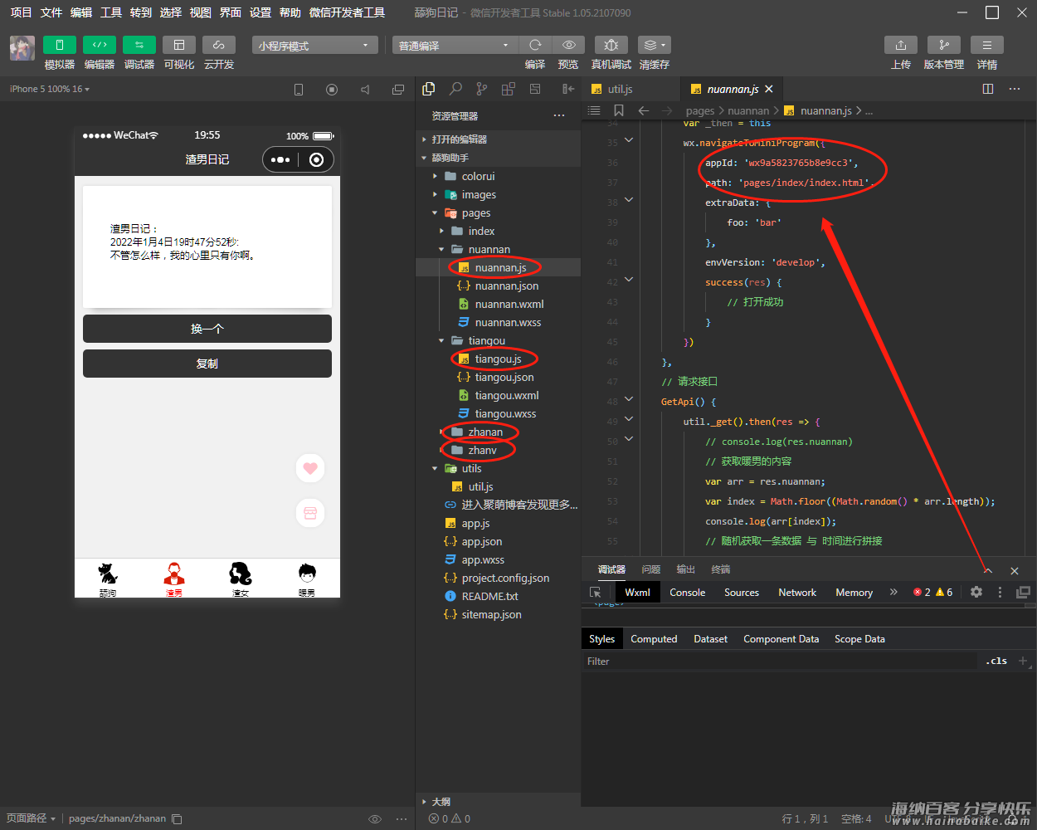Toggle simulator sound mute
This screenshot has height=830, width=1037.
click(365, 90)
